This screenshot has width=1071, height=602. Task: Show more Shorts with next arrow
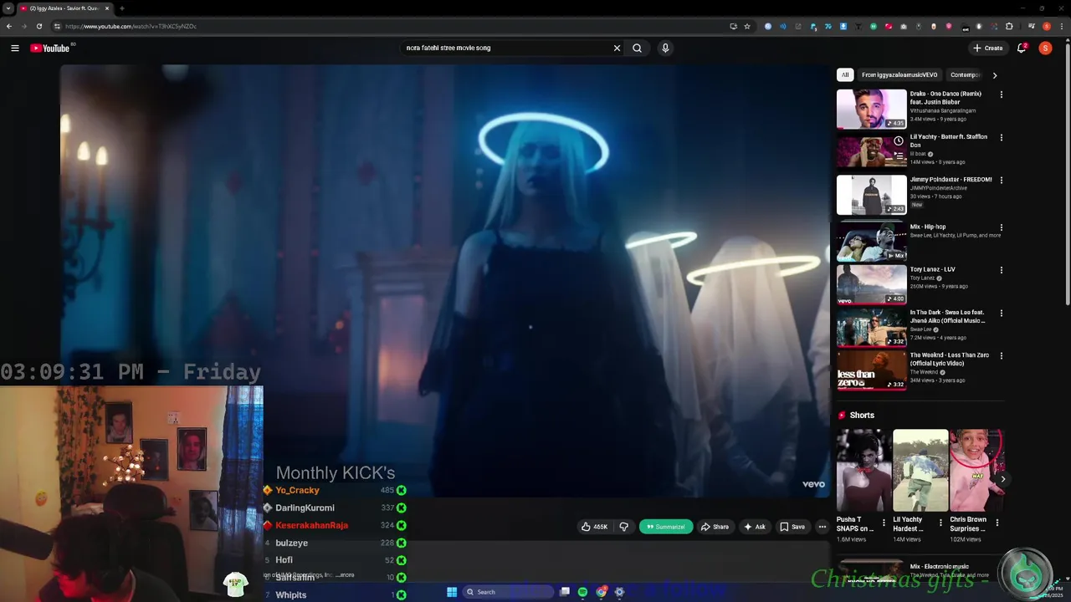click(x=1002, y=479)
